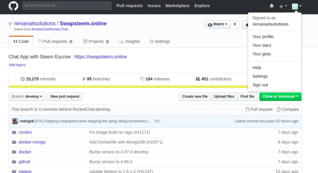Visit the https://swapsteem.online link
318x173 pixels.
[x=101, y=57]
